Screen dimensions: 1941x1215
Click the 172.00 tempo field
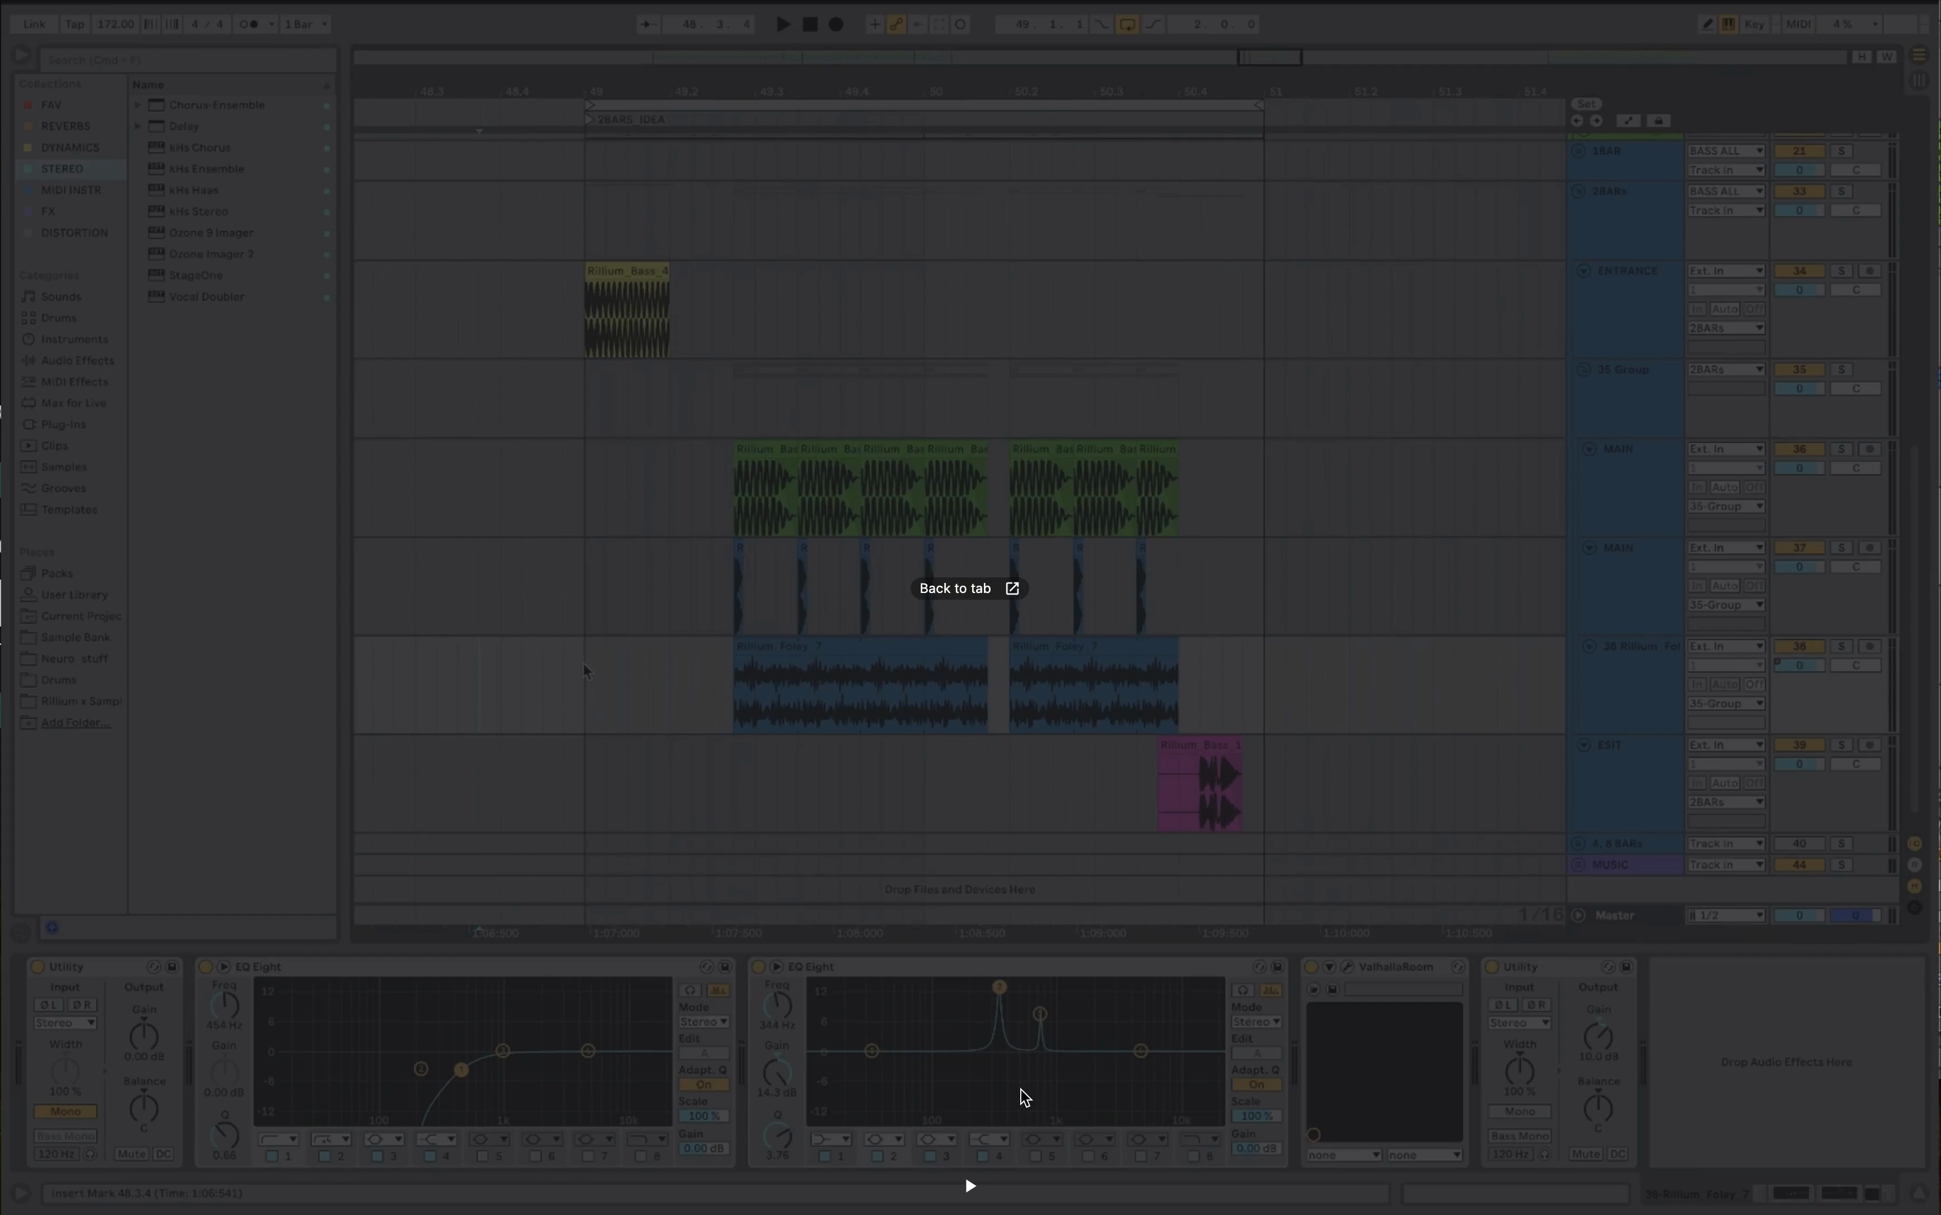click(x=116, y=24)
